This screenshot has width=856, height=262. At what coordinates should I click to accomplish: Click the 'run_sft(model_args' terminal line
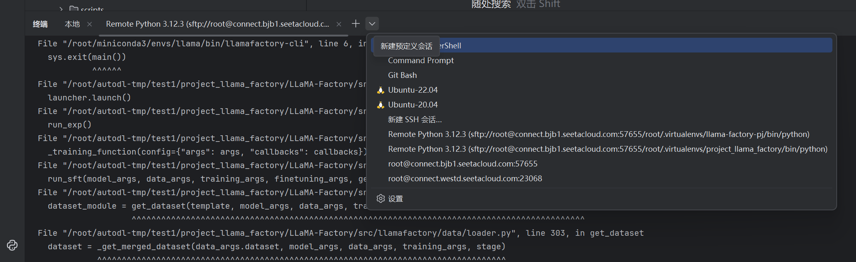(207, 179)
